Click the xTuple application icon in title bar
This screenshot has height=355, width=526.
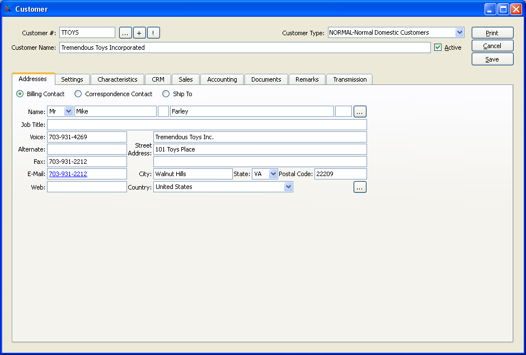point(7,9)
